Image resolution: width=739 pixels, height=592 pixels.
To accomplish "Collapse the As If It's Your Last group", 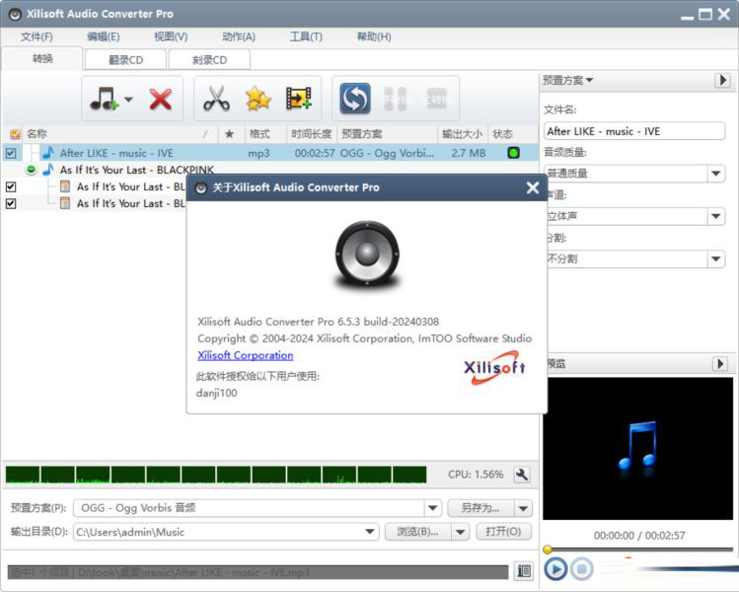I will [31, 169].
